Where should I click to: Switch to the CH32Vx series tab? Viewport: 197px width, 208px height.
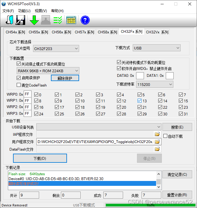(157, 32)
